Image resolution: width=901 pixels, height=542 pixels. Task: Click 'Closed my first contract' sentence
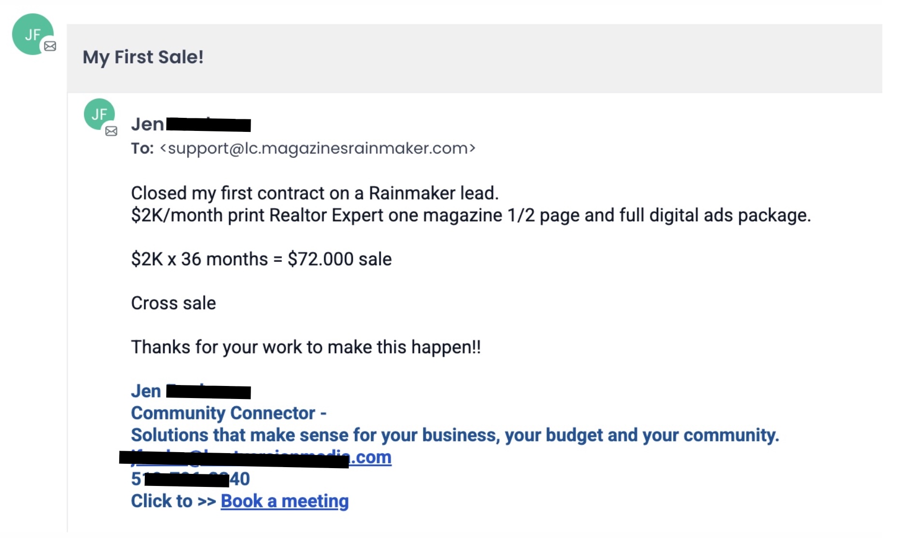click(314, 193)
